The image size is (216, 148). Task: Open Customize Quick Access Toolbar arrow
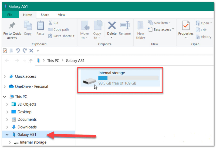click(x=38, y=51)
